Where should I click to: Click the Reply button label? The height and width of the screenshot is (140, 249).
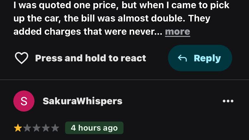pos(207,58)
